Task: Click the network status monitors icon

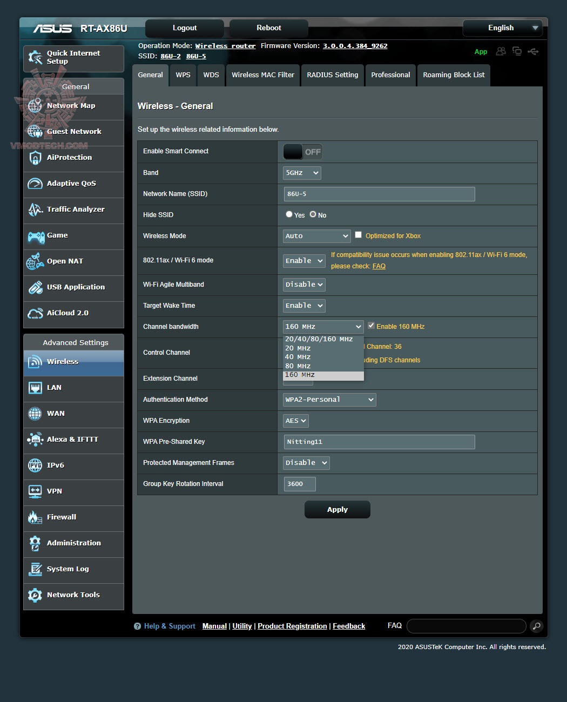Action: coord(517,51)
